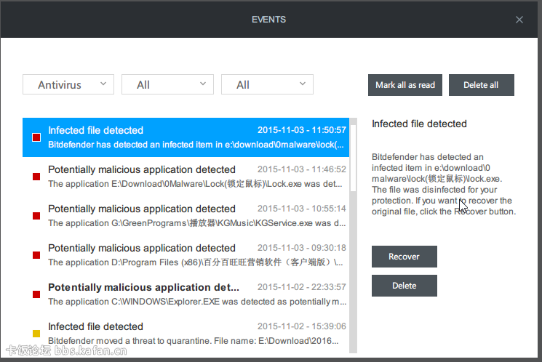Click red icon beside the 09:30:18 event

click(36, 255)
